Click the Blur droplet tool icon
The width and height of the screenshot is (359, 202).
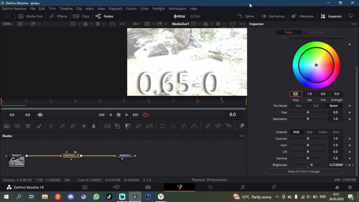tap(94, 126)
